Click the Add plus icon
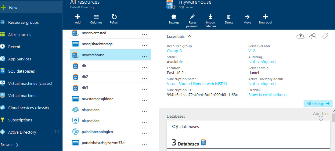The width and height of the screenshot is (335, 151). (78, 17)
